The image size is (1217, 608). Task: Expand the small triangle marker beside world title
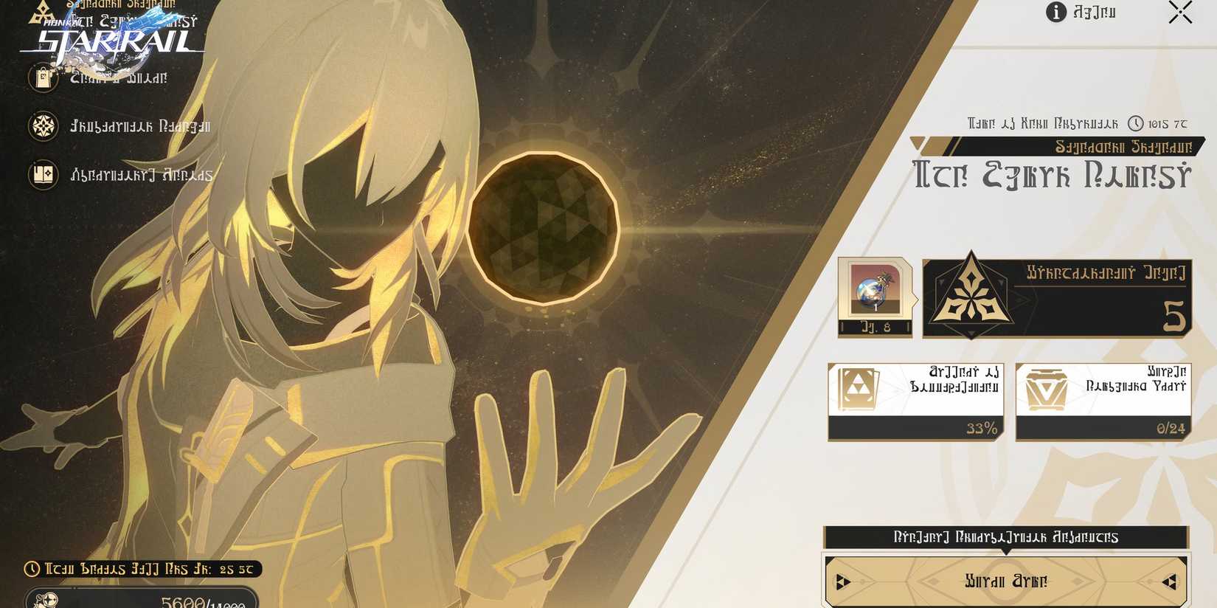pos(917,143)
